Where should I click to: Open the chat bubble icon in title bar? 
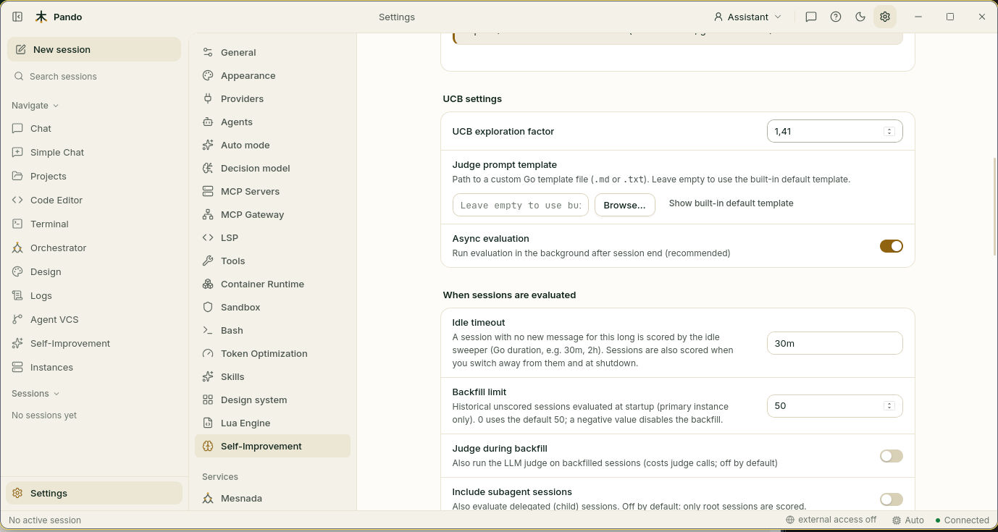811,17
